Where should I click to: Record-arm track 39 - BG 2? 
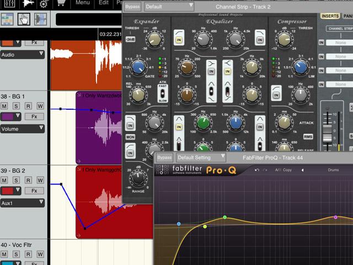click(x=28, y=181)
